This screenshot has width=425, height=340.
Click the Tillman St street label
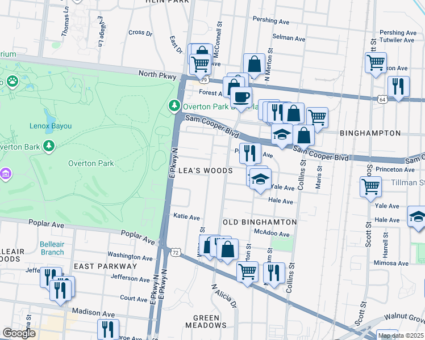(407, 182)
